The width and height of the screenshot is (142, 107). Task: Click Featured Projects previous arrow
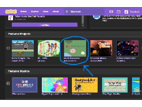pyautogui.click(x=8, y=48)
